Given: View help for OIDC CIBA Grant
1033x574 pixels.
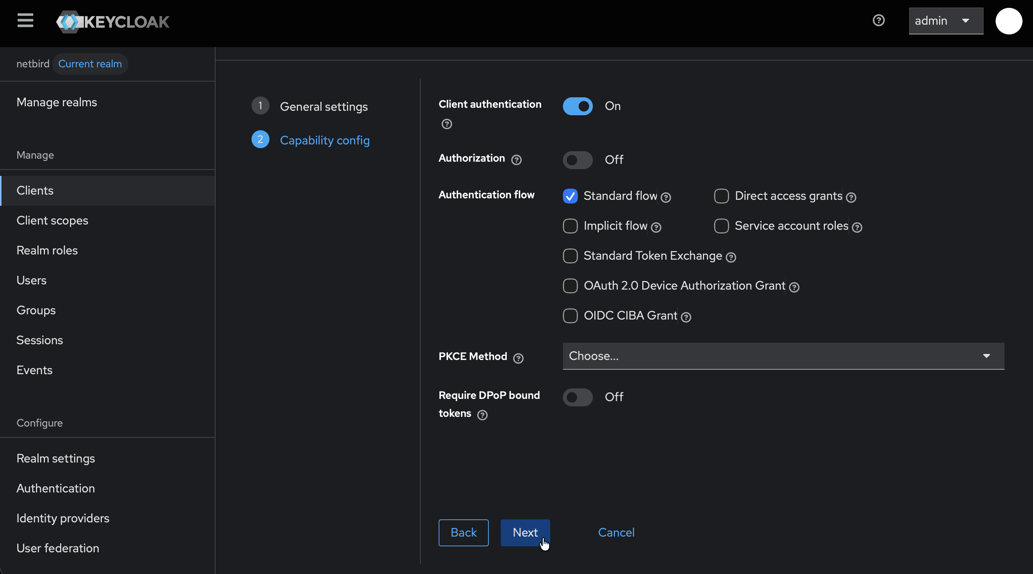Looking at the screenshot, I should tap(686, 317).
